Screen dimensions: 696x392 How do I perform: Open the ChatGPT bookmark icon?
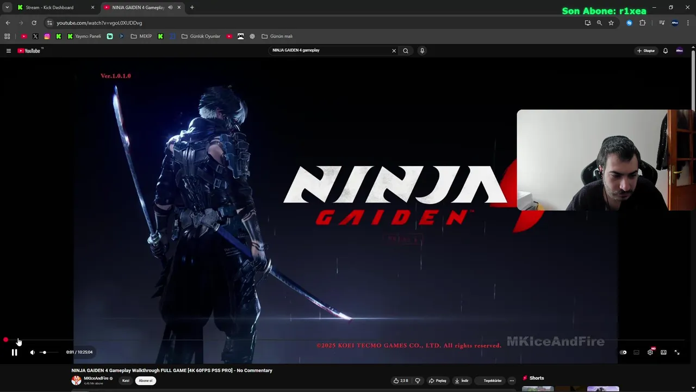click(252, 36)
